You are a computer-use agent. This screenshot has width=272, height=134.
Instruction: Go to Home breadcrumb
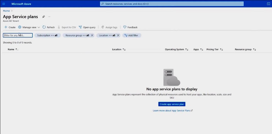(x=6, y=11)
